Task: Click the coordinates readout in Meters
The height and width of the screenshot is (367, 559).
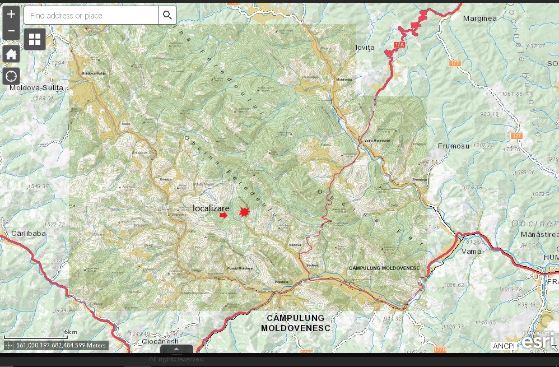Action: pyautogui.click(x=60, y=346)
